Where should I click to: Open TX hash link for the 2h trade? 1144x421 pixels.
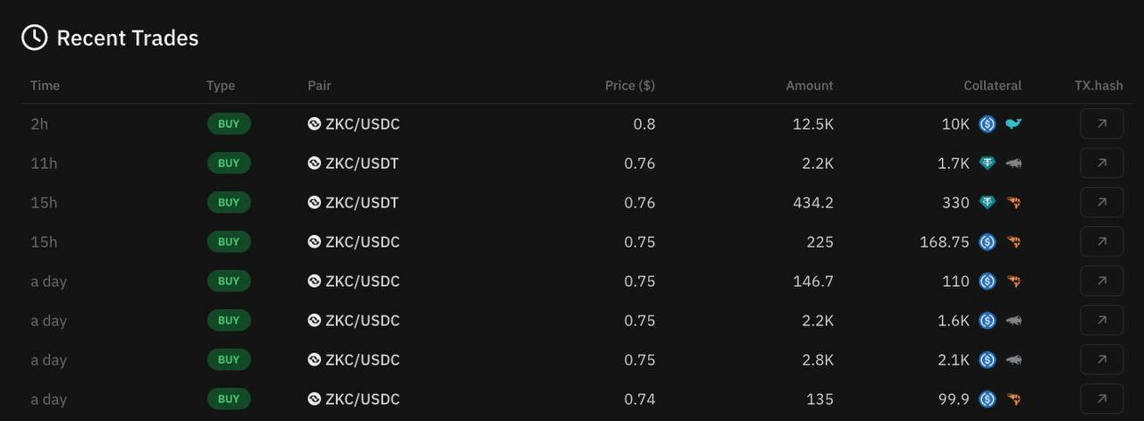point(1101,123)
